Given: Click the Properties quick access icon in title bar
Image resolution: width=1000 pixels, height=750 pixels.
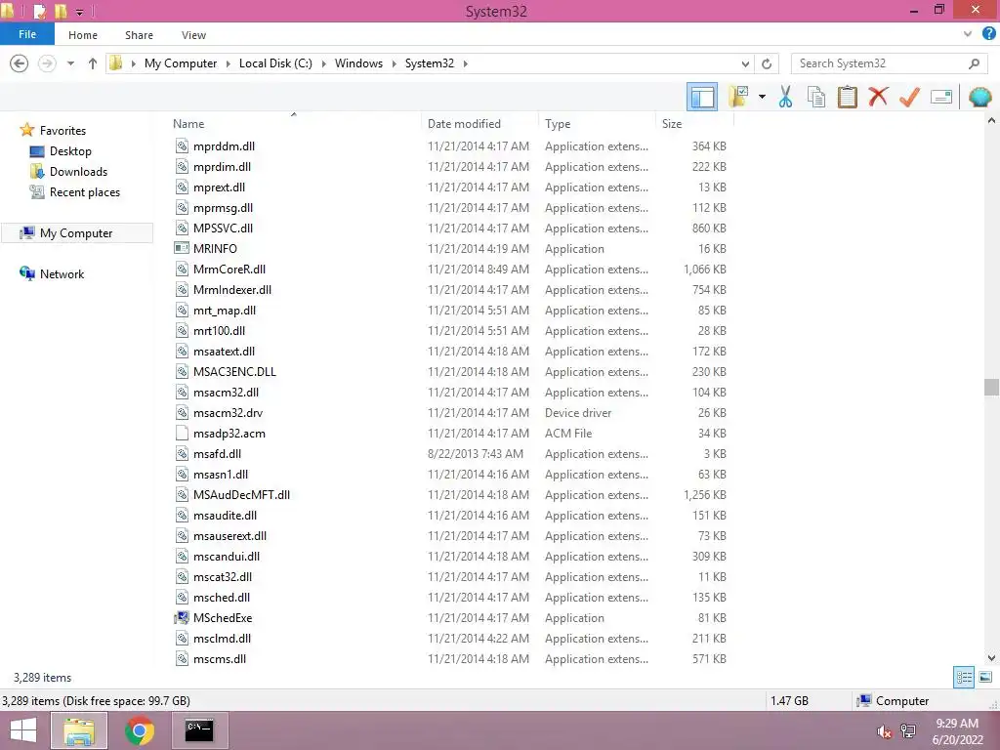Looking at the screenshot, I should click(x=39, y=11).
